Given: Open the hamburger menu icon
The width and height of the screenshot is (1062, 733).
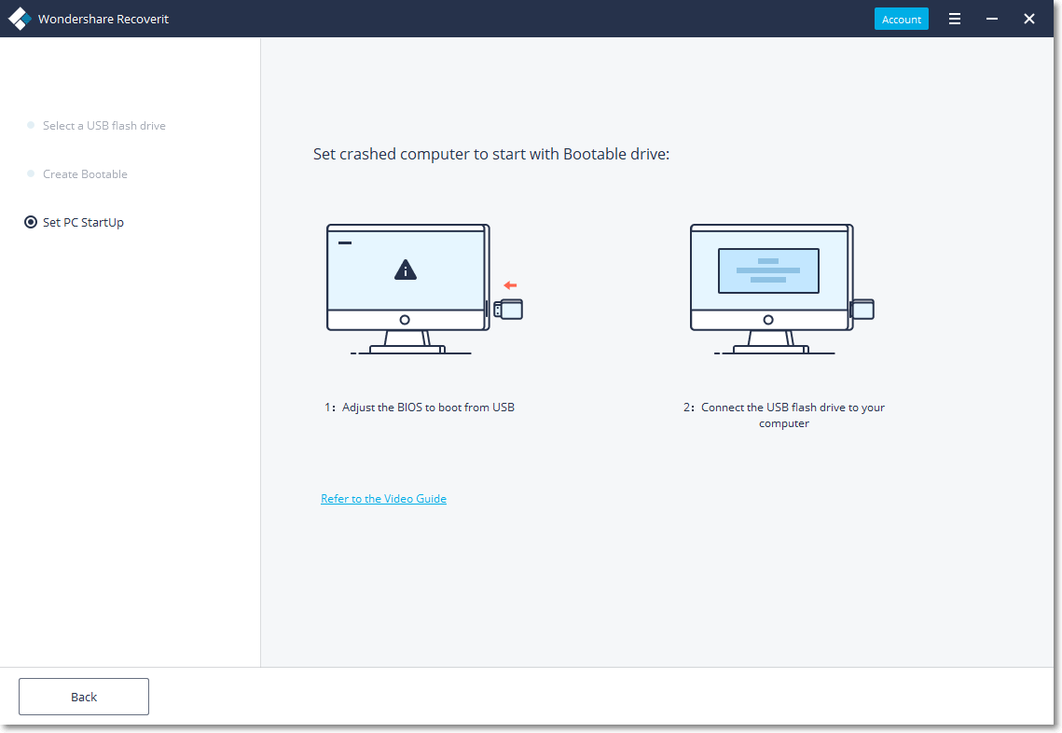Looking at the screenshot, I should (x=955, y=19).
